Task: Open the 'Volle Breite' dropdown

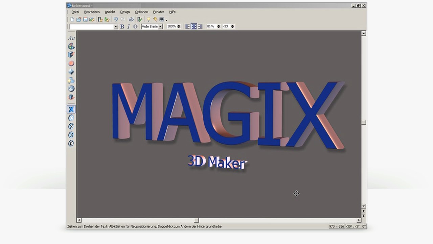Action: tap(160, 26)
